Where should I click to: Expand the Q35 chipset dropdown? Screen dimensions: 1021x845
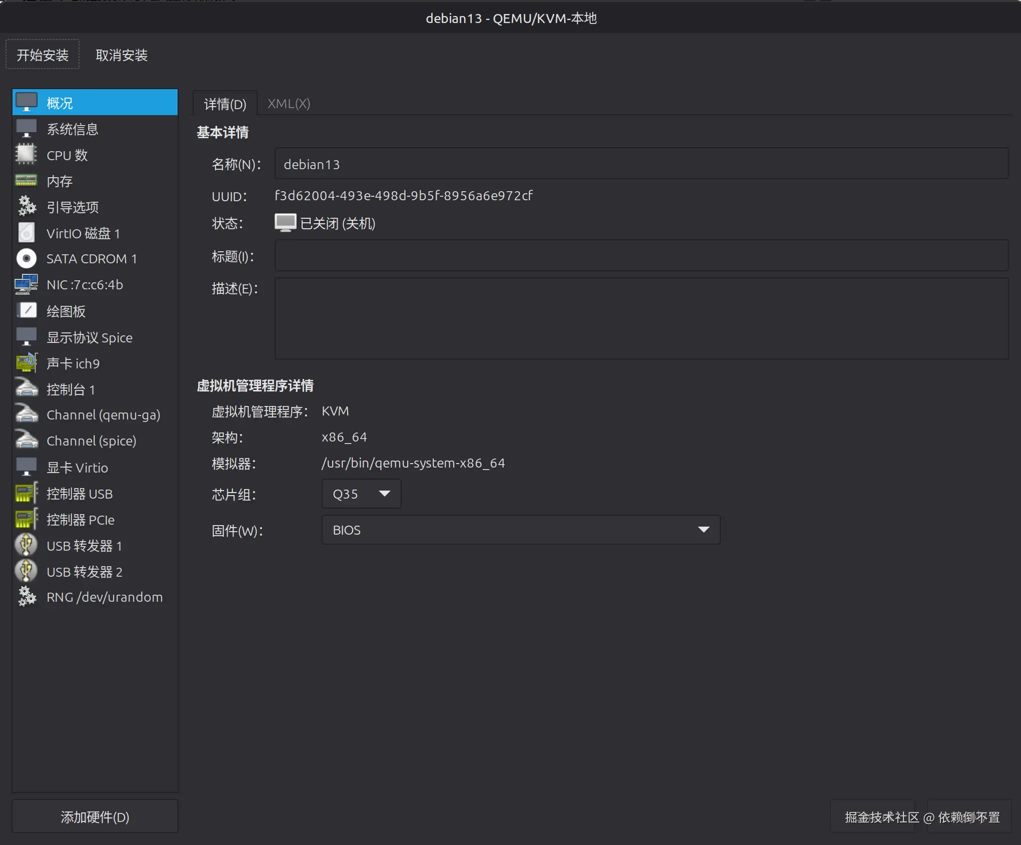click(x=361, y=494)
